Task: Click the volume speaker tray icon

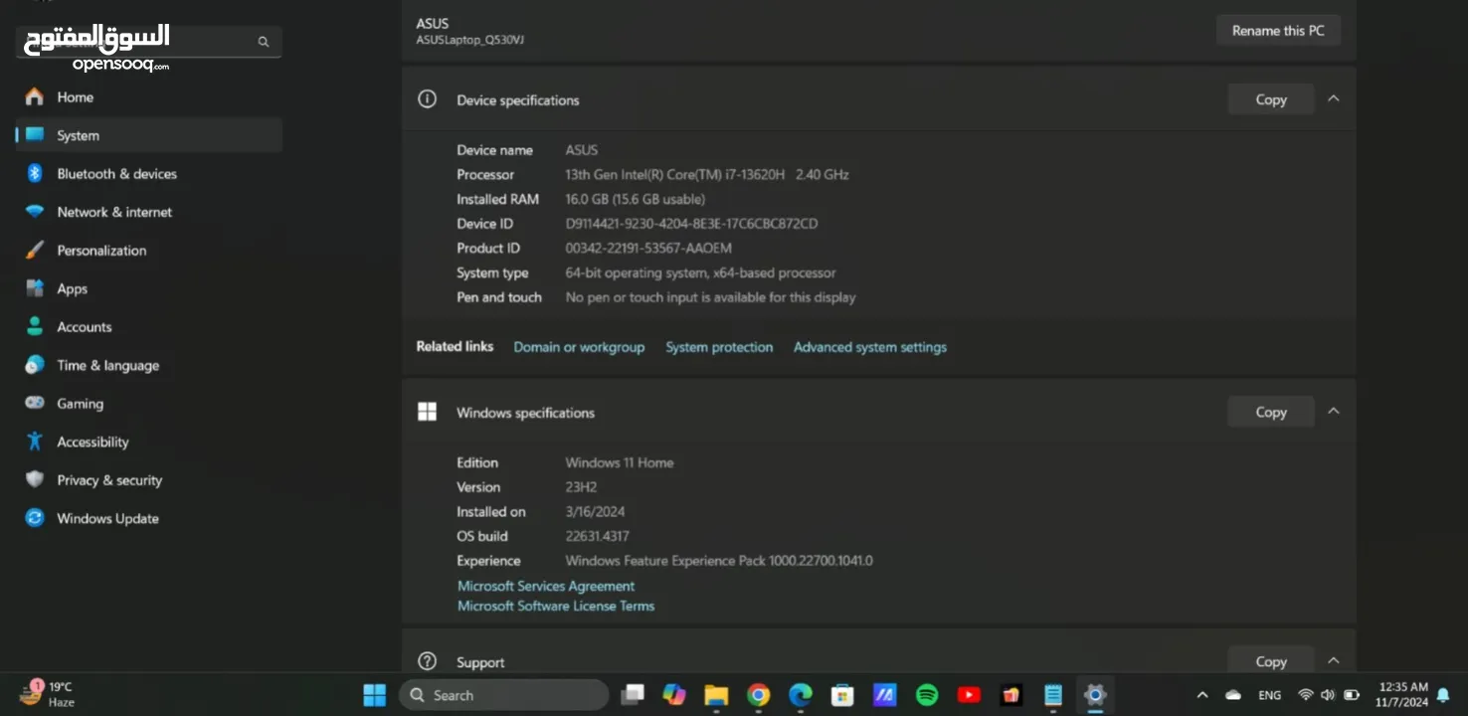Action: click(x=1327, y=695)
